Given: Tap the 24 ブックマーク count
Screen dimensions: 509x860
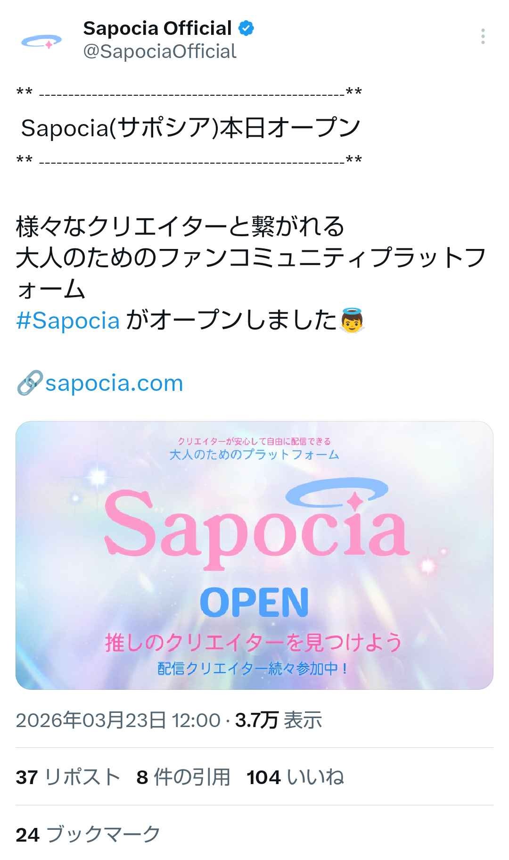Looking at the screenshot, I should click(x=88, y=835).
